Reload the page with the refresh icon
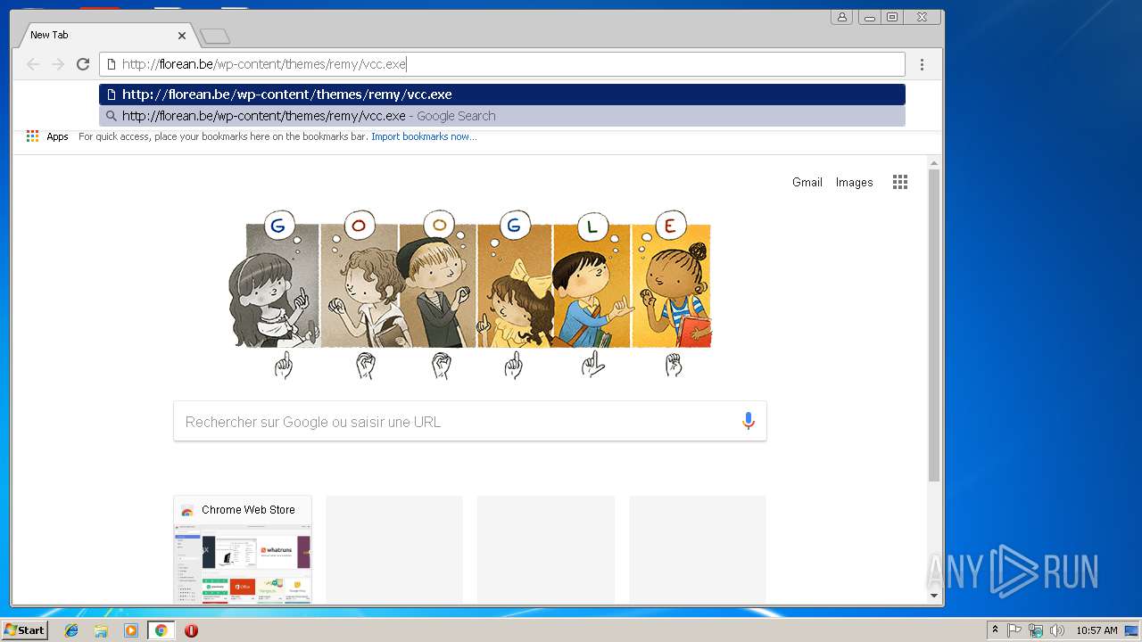 (83, 64)
